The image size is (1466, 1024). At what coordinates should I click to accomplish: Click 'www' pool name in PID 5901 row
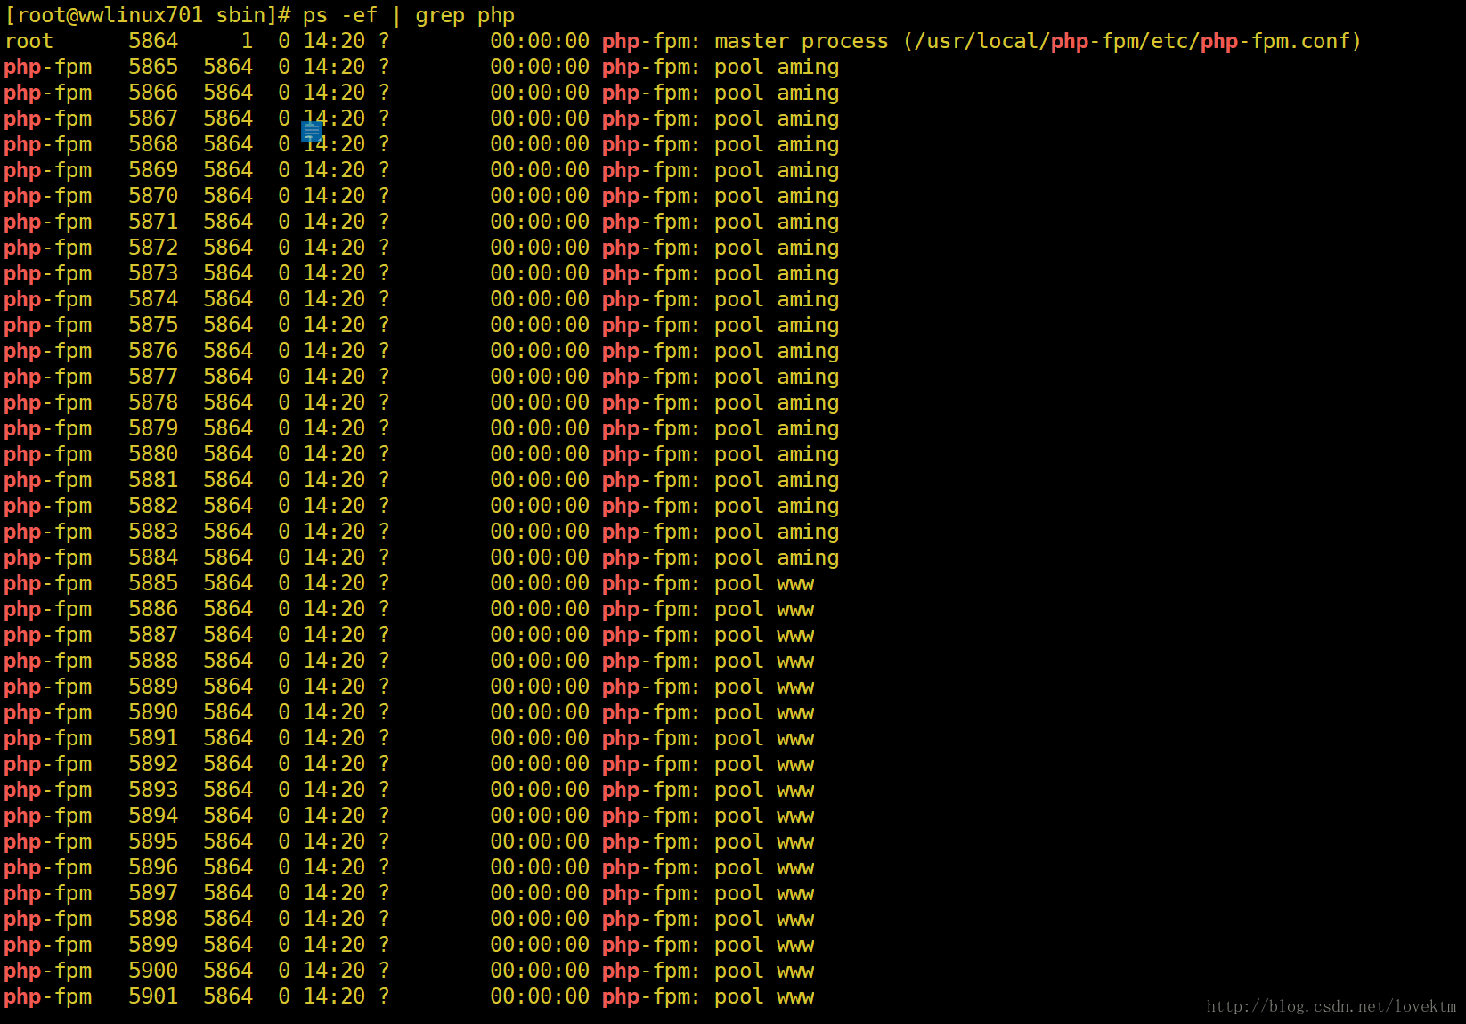795,997
